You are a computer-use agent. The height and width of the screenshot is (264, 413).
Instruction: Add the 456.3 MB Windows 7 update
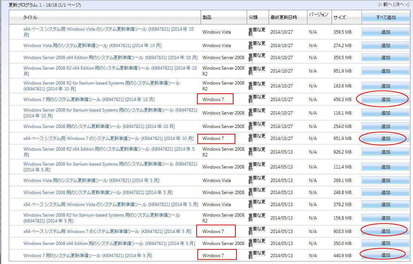(386, 99)
